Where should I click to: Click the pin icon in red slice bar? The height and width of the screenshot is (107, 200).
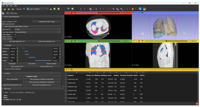point(66,13)
